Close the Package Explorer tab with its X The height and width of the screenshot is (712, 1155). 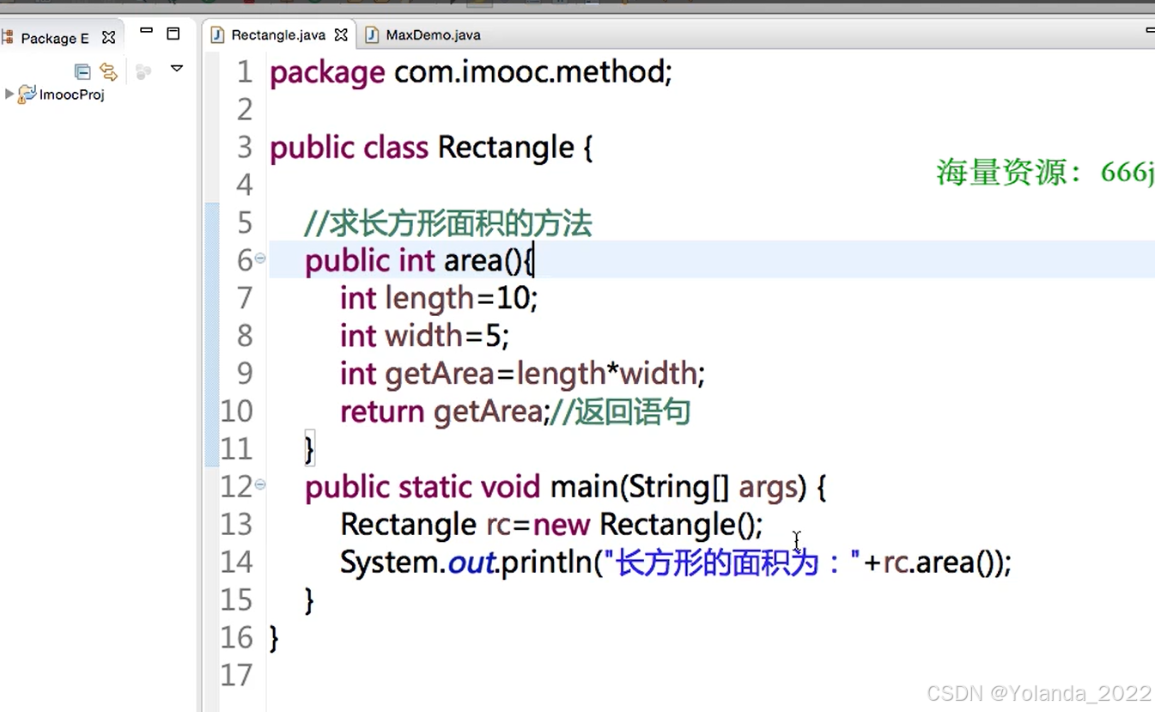click(108, 38)
